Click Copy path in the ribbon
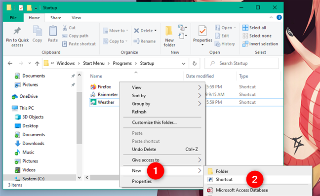Screen dimensions: 320x196 point(75,36)
